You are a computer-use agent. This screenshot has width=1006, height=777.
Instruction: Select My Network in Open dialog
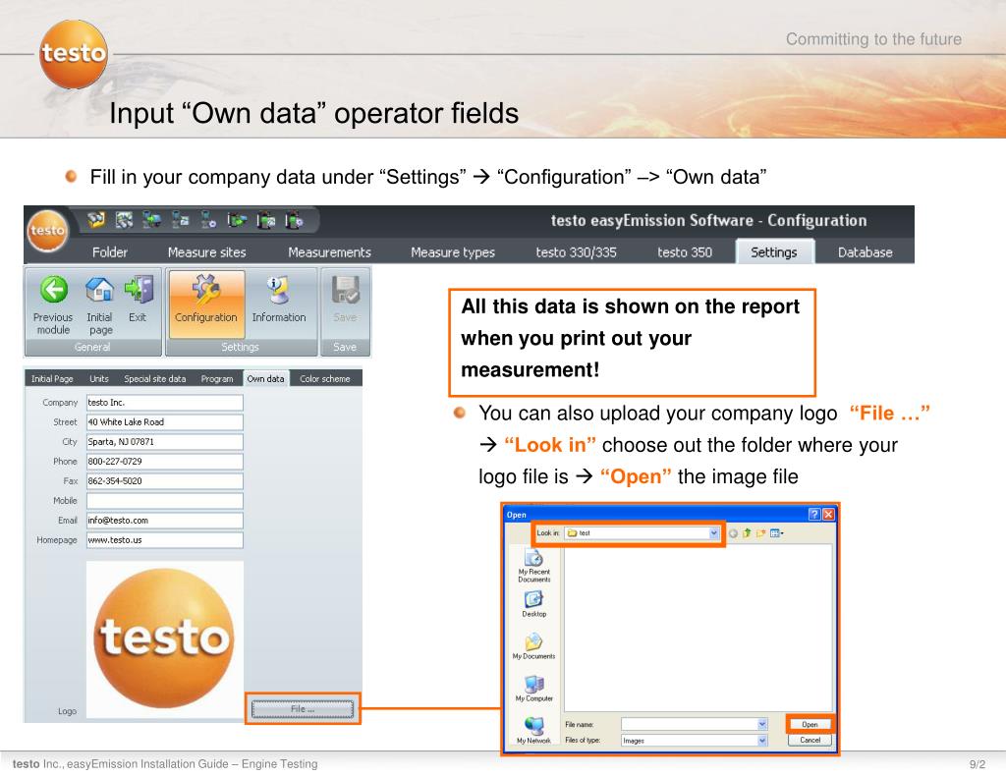533,731
